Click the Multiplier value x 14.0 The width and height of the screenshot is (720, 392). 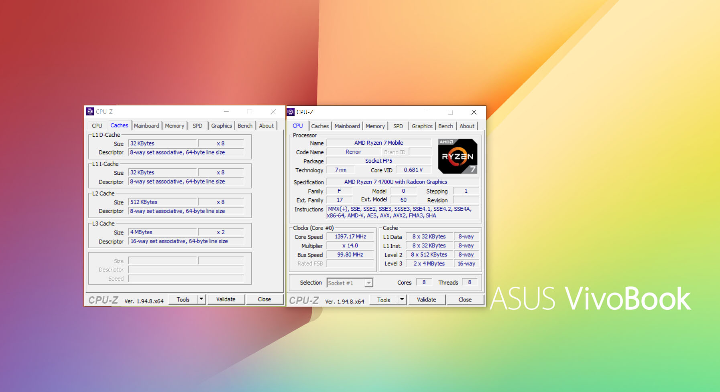(350, 246)
